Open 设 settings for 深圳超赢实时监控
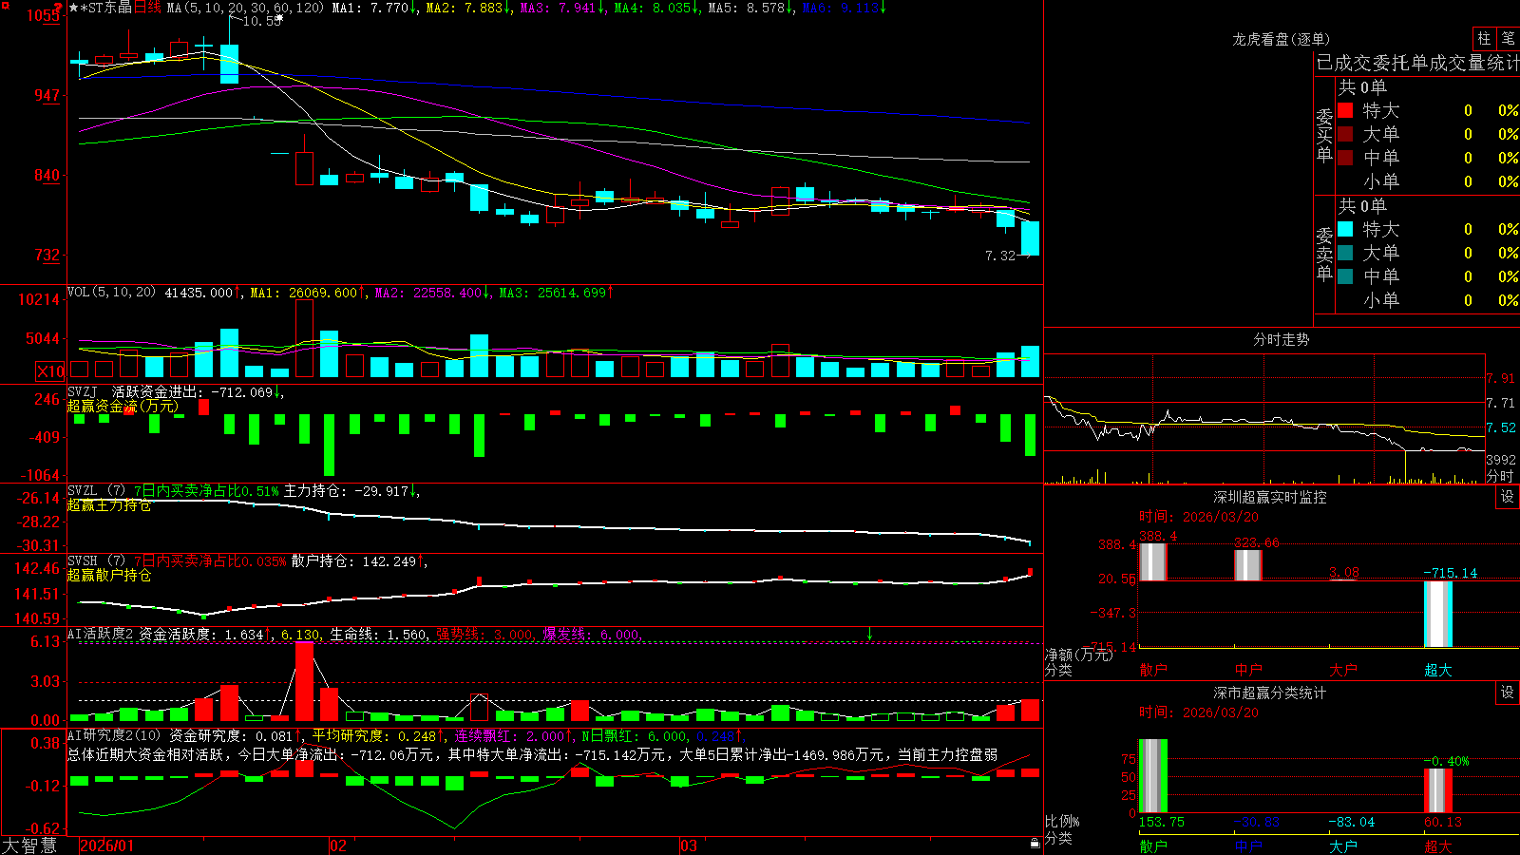Image resolution: width=1520 pixels, height=855 pixels. (1508, 497)
